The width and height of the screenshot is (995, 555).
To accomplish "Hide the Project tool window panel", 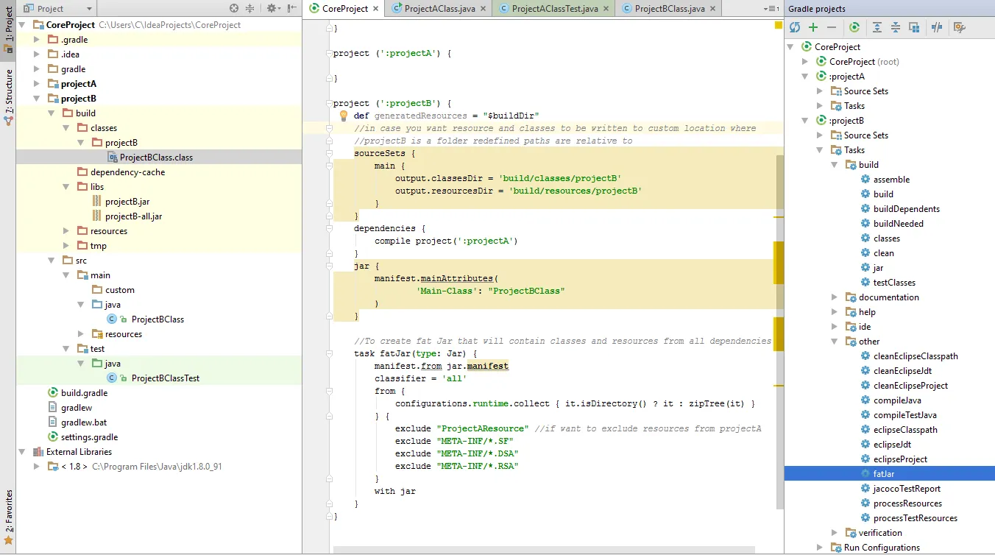I will [292, 8].
